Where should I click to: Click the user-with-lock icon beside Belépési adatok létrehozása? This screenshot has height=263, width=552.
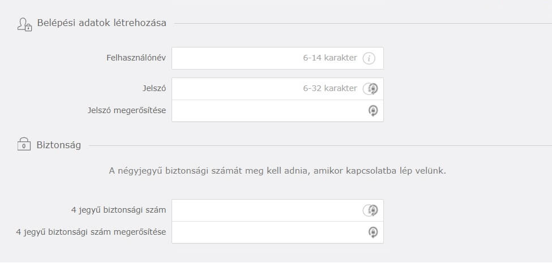pos(25,24)
